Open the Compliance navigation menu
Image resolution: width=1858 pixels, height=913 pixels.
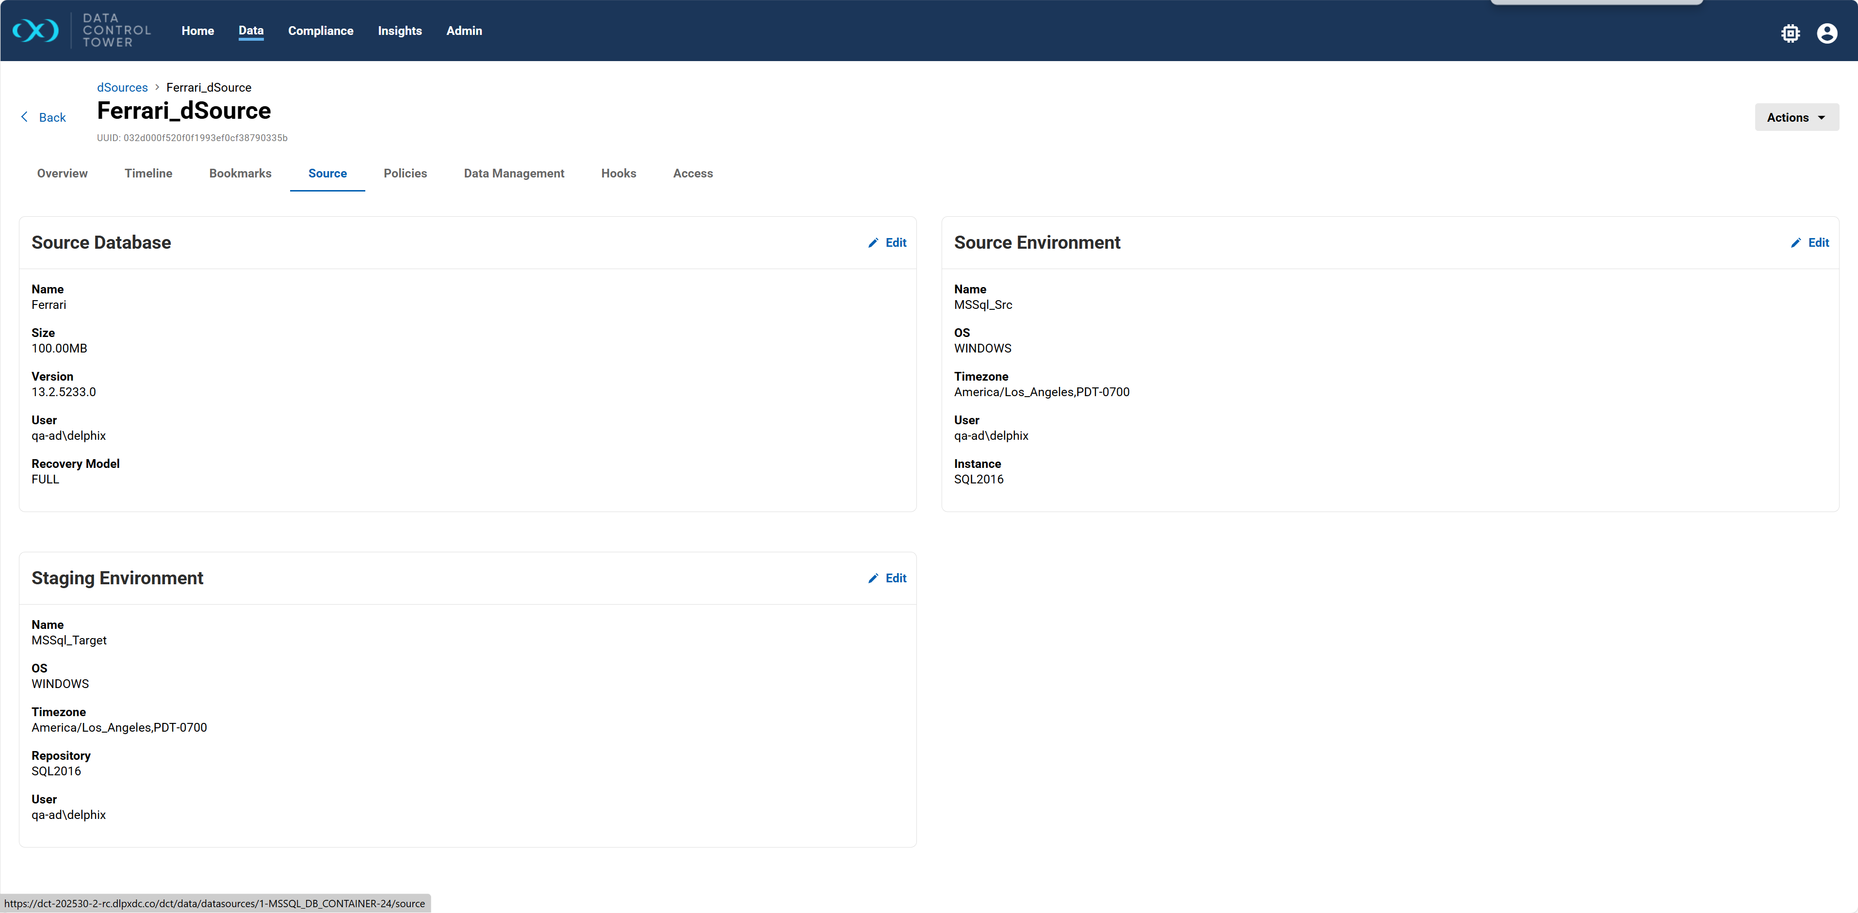(320, 31)
